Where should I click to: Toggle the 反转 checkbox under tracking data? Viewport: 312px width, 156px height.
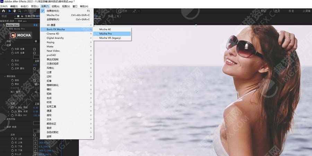34,135
